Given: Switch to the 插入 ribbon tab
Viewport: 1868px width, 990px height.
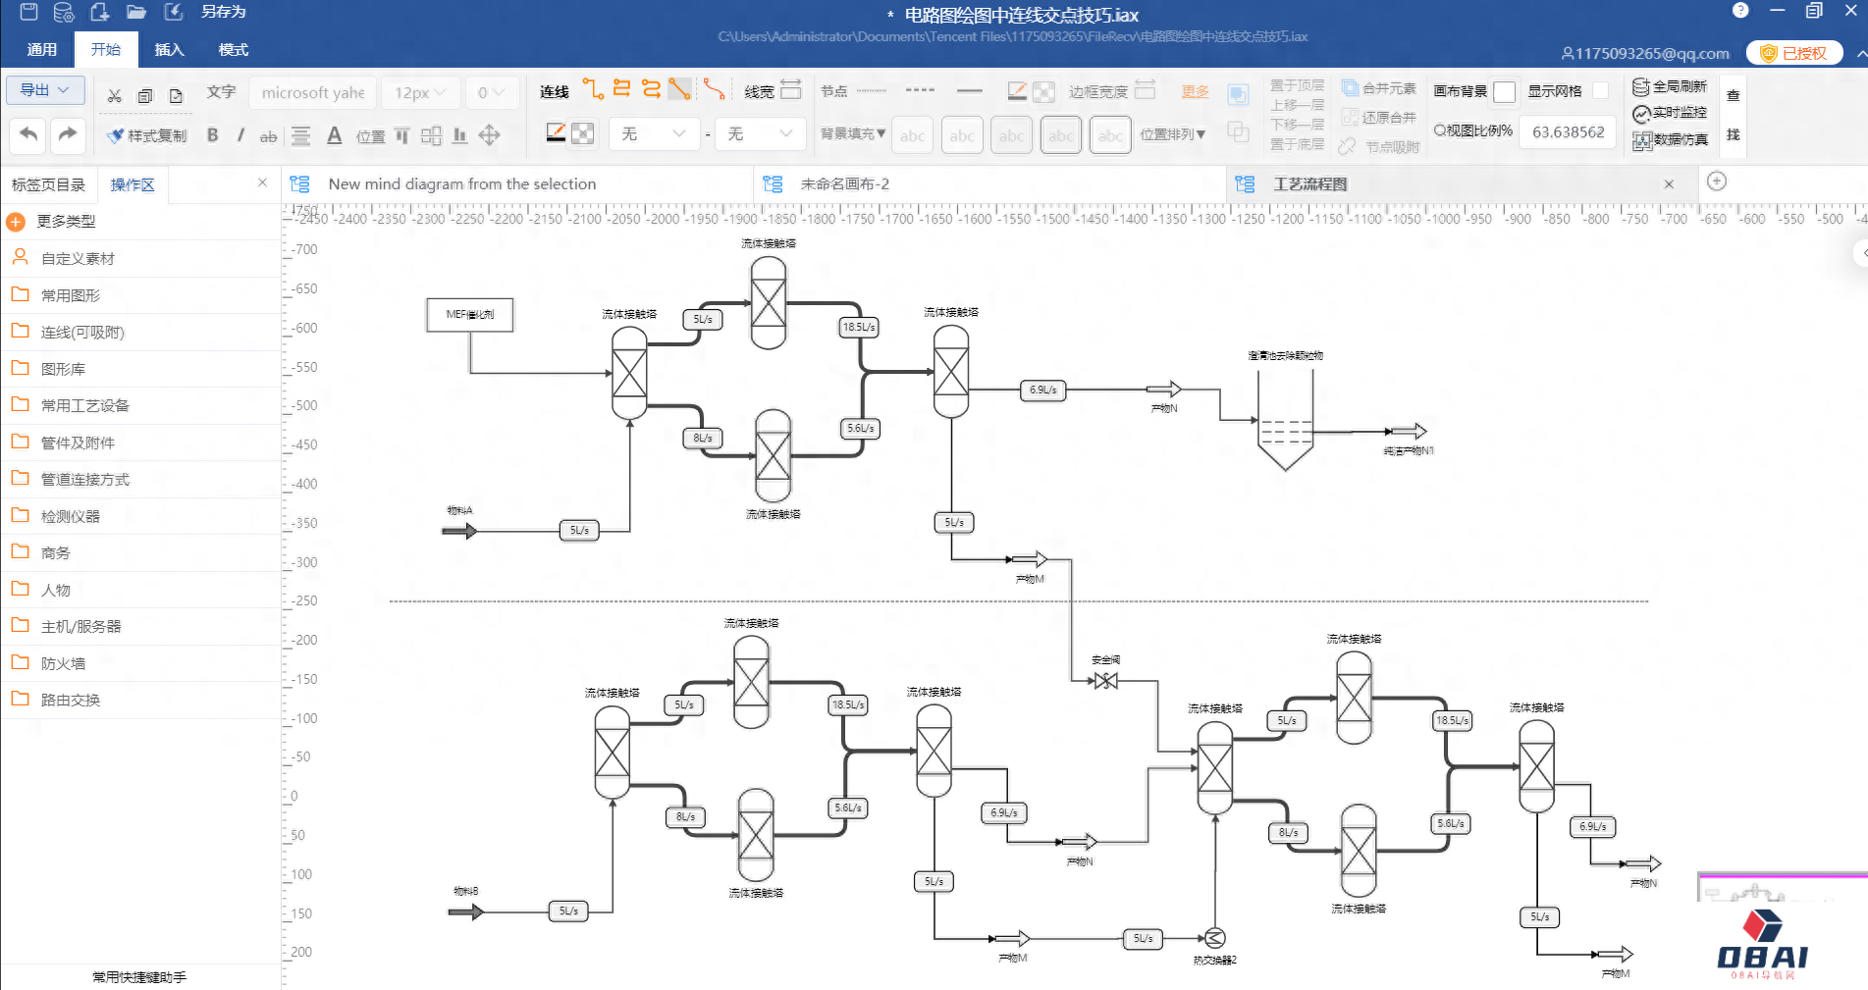Looking at the screenshot, I should point(169,50).
